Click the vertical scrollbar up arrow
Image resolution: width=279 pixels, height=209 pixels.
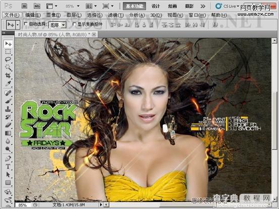[x=274, y=41]
